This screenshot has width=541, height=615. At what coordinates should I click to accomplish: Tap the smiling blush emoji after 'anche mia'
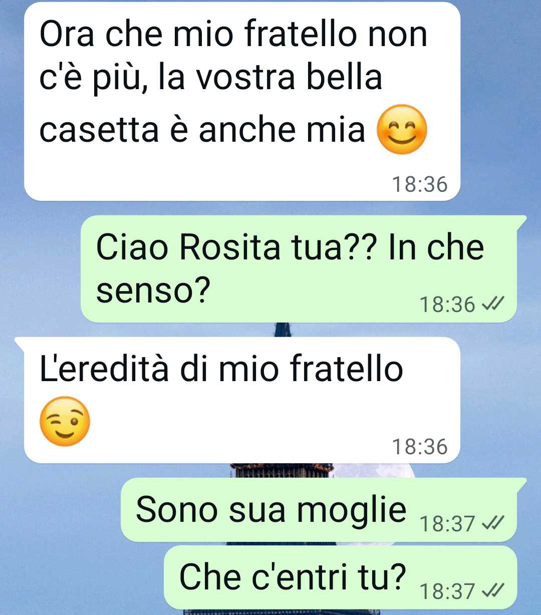click(402, 130)
